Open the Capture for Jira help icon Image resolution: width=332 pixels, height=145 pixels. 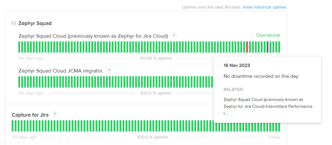click(55, 114)
